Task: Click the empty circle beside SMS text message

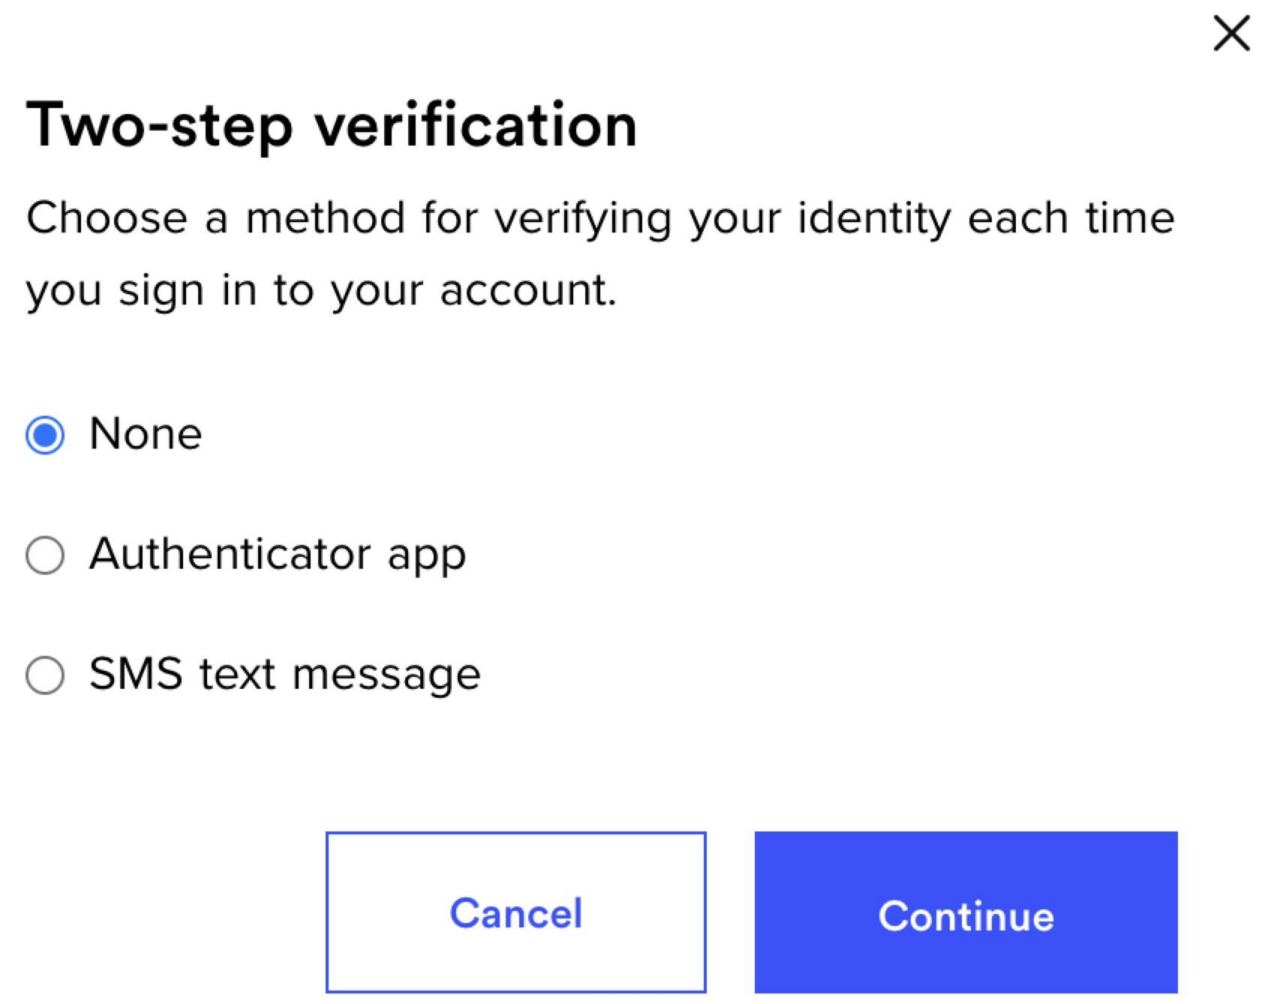Action: (x=46, y=675)
